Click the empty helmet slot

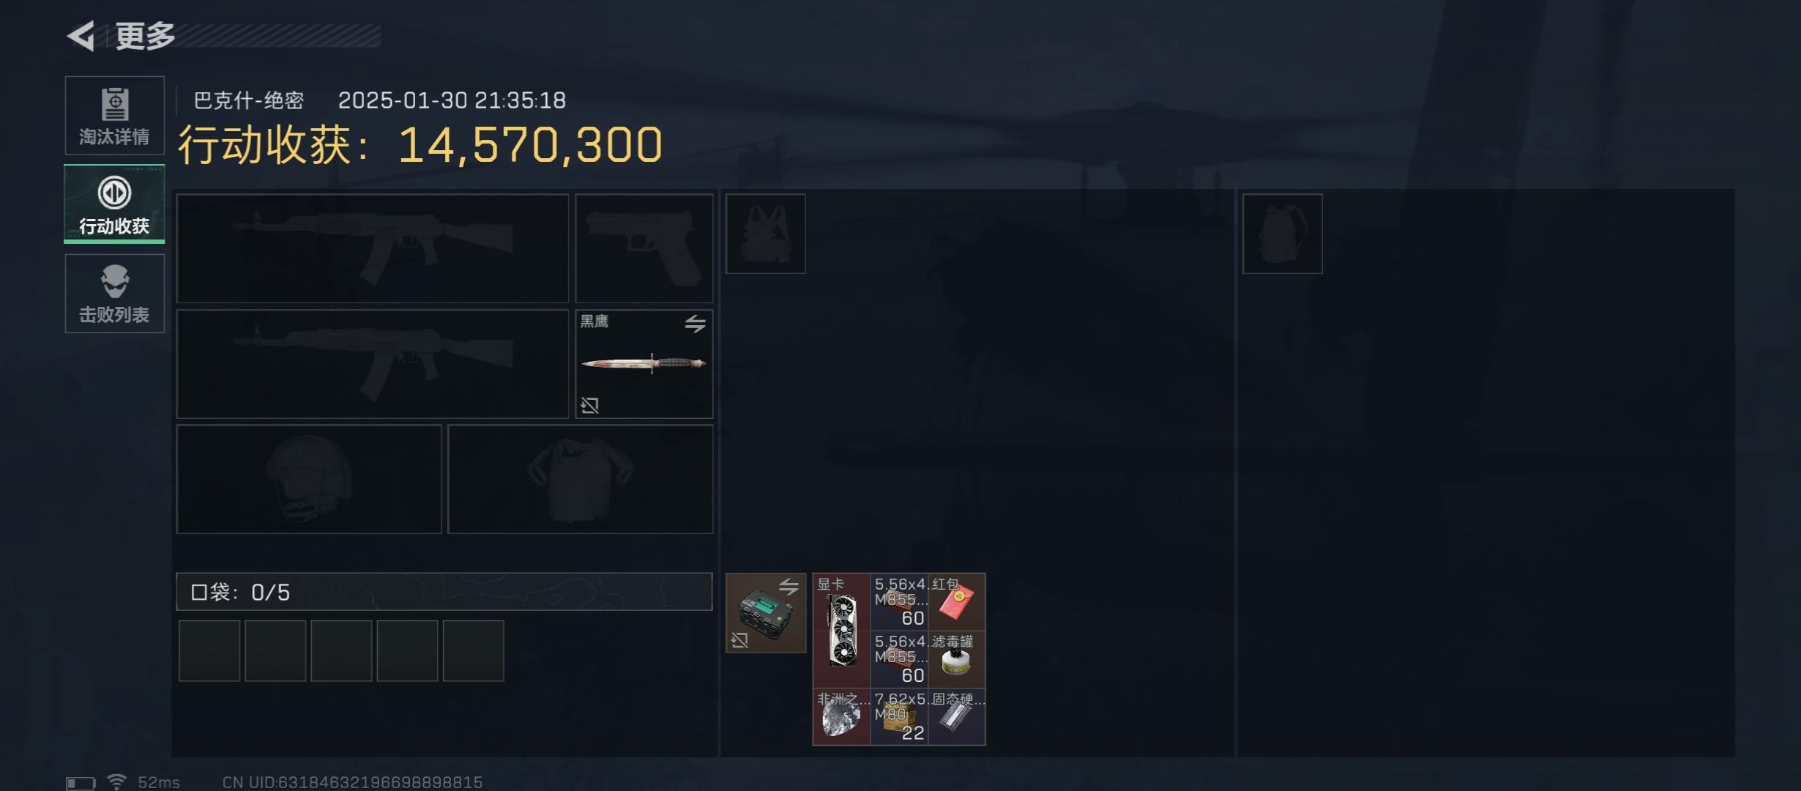coord(309,479)
